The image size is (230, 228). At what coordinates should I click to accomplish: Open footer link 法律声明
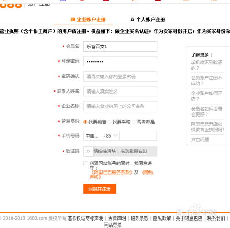117,218
